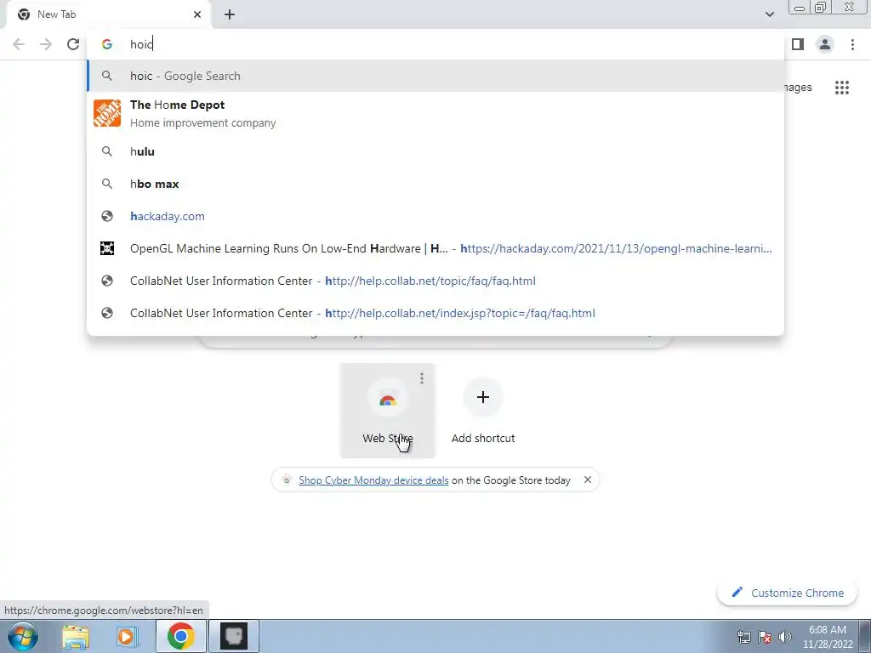Click Customize Chrome button
The width and height of the screenshot is (871, 653).
[788, 593]
